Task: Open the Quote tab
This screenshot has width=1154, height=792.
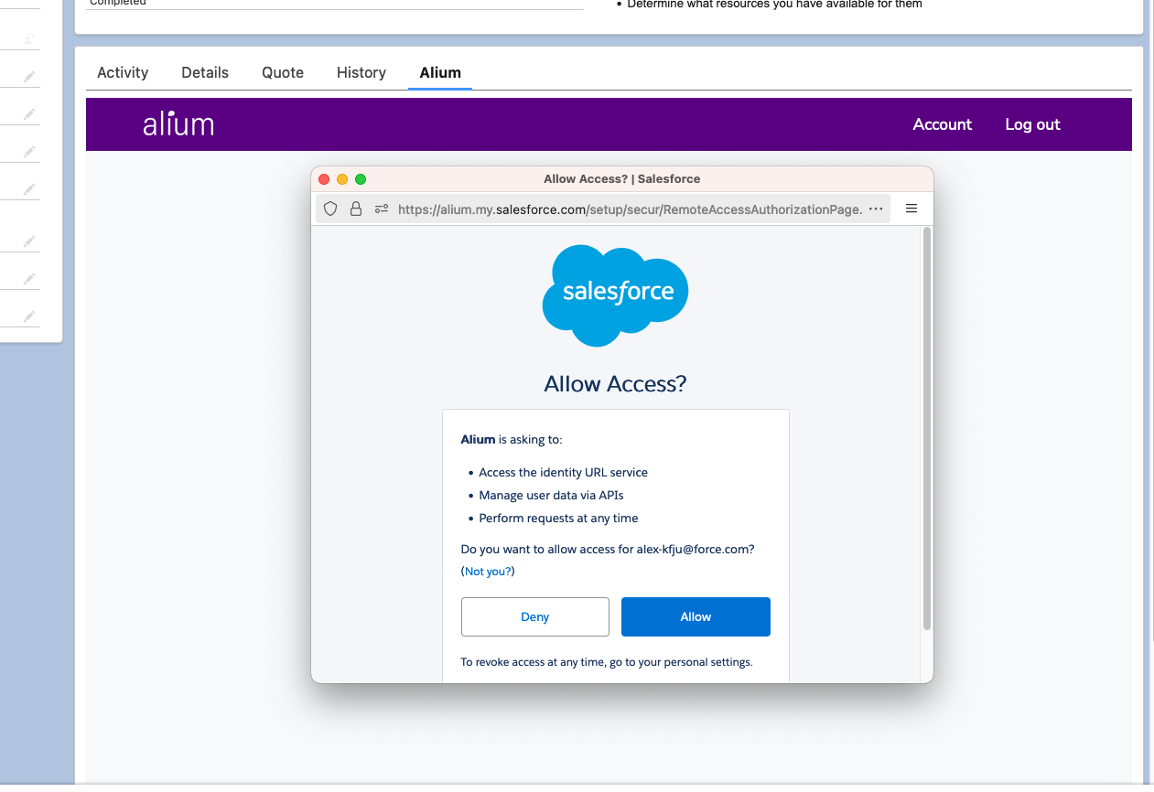Action: (x=283, y=72)
